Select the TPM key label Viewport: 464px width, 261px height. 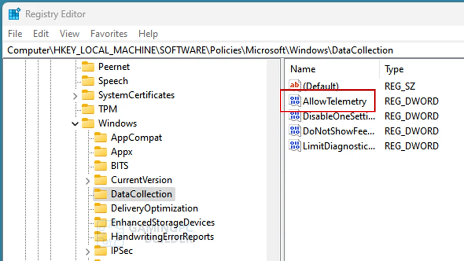[x=108, y=109]
